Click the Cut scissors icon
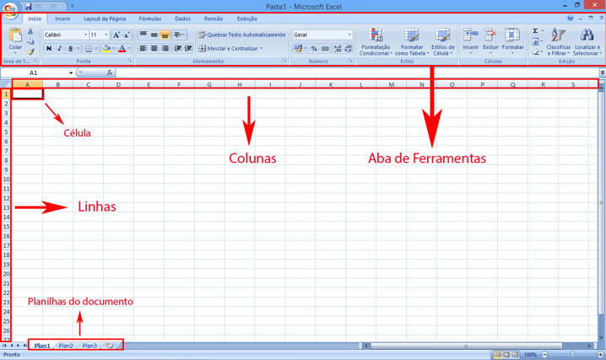 tap(30, 31)
